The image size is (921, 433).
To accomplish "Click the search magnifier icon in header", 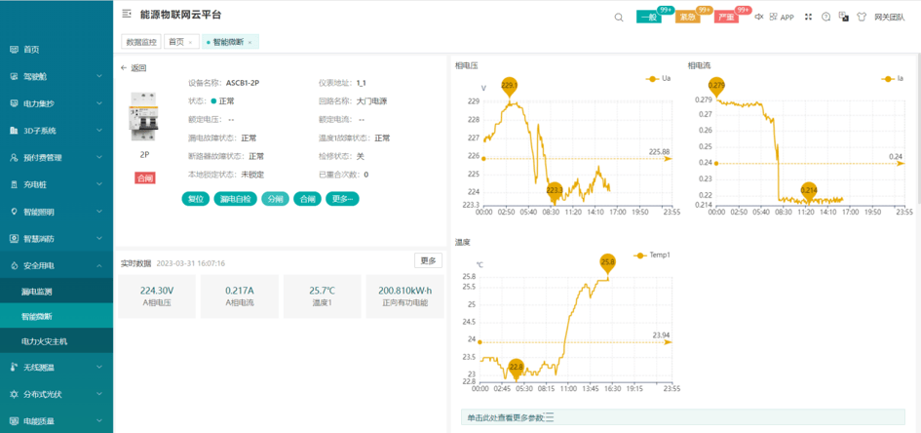I will pos(619,17).
